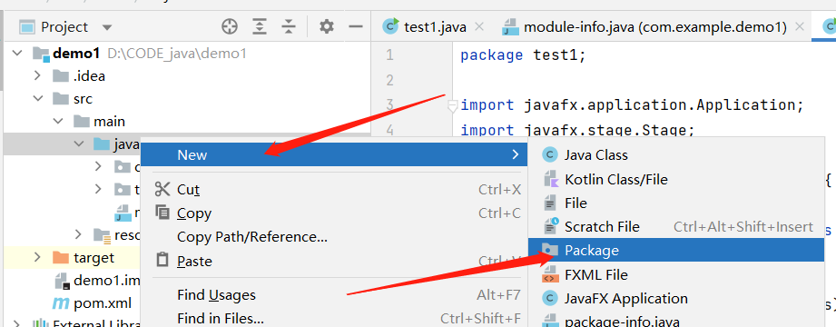Collapse all nodes in Project panel
The height and width of the screenshot is (327, 836).
[289, 26]
